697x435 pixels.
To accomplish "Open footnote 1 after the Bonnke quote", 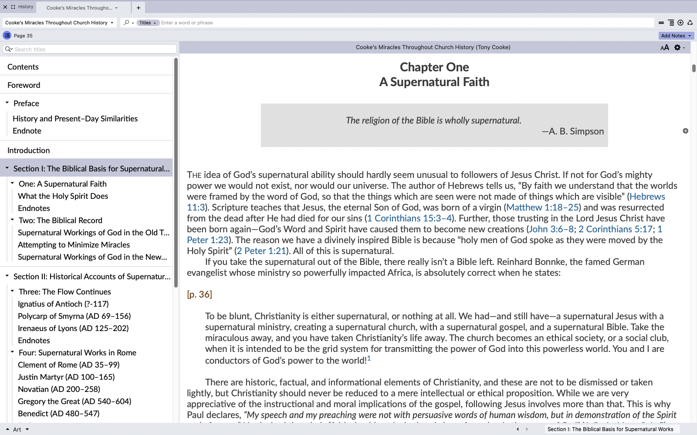I will (x=369, y=358).
